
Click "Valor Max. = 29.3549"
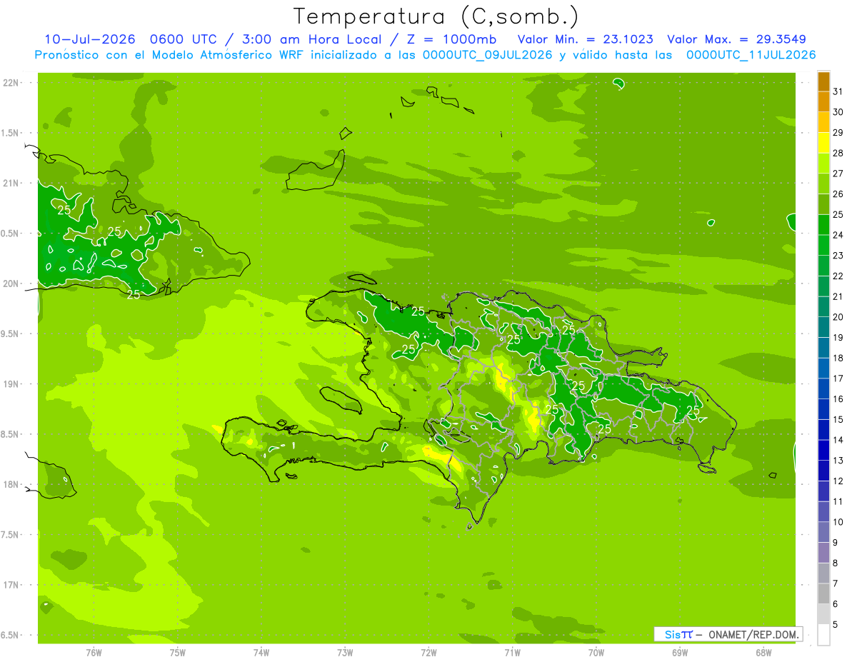click(737, 39)
